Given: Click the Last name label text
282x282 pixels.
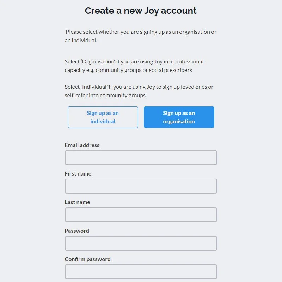Looking at the screenshot, I should [x=77, y=202].
